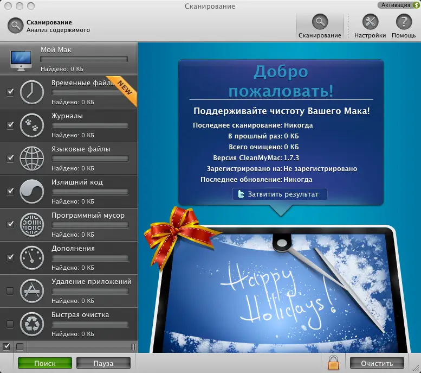Click the select-all checked box at sidebar bottom
The width and height of the screenshot is (421, 373).
pos(7,346)
